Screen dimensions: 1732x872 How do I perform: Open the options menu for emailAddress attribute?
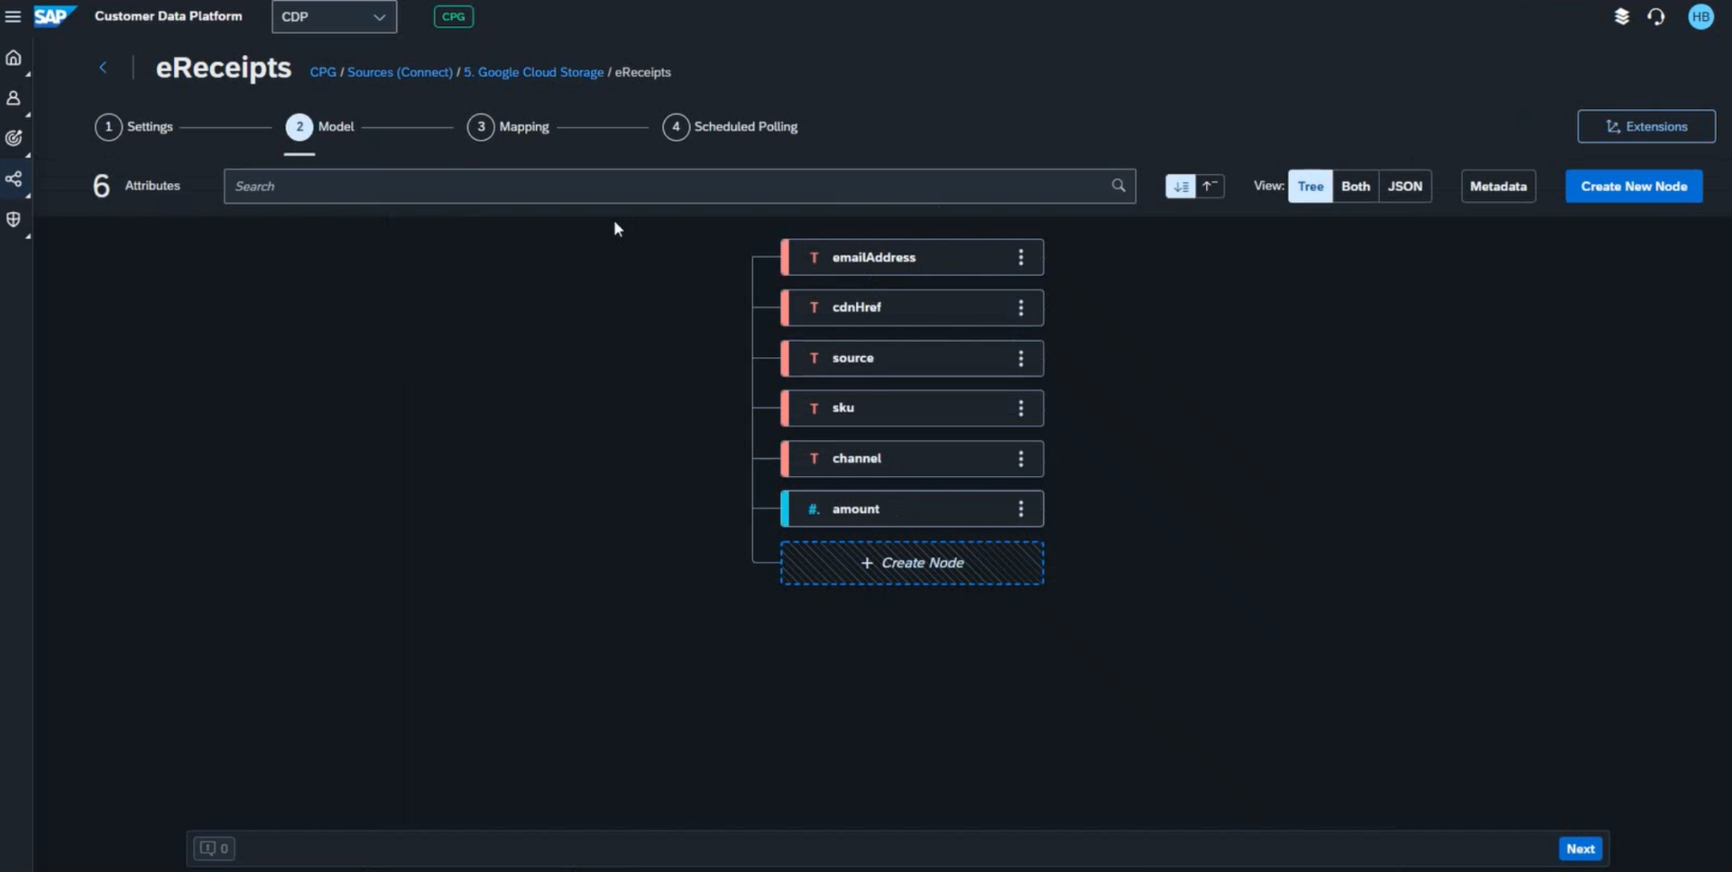pyautogui.click(x=1020, y=257)
